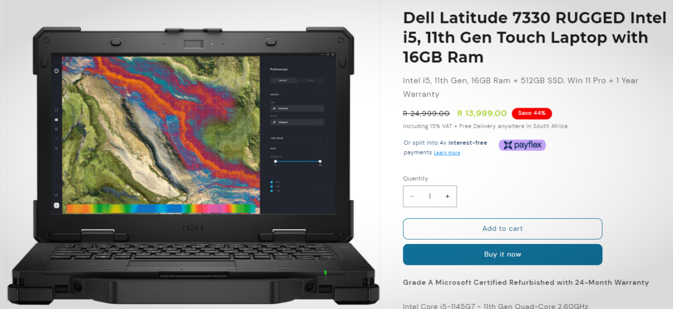Click the rainbow color legend bar under the map
The height and width of the screenshot is (309, 673).
pyautogui.click(x=160, y=209)
